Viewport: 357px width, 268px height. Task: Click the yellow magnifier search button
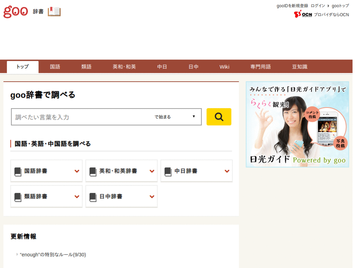click(x=219, y=117)
